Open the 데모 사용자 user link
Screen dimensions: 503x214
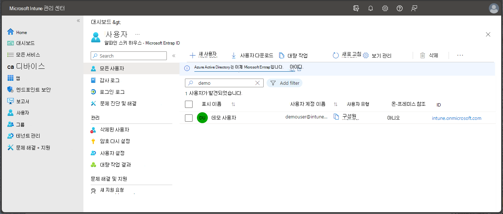(x=224, y=118)
